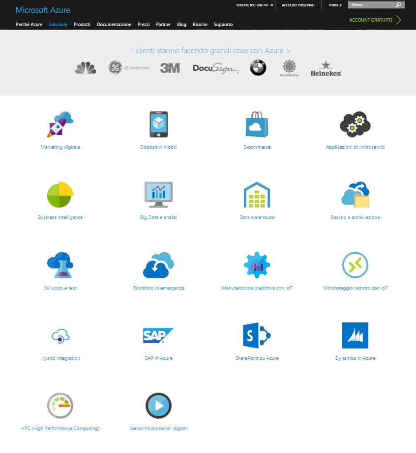Image resolution: width=416 pixels, height=453 pixels.
Task: Open the Account personale link
Action: click(298, 5)
